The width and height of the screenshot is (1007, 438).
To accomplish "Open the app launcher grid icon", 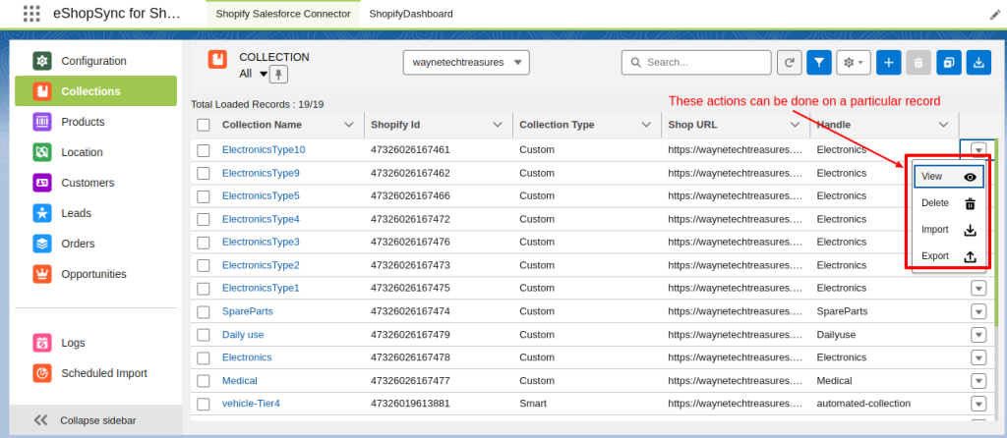I will click(x=30, y=14).
